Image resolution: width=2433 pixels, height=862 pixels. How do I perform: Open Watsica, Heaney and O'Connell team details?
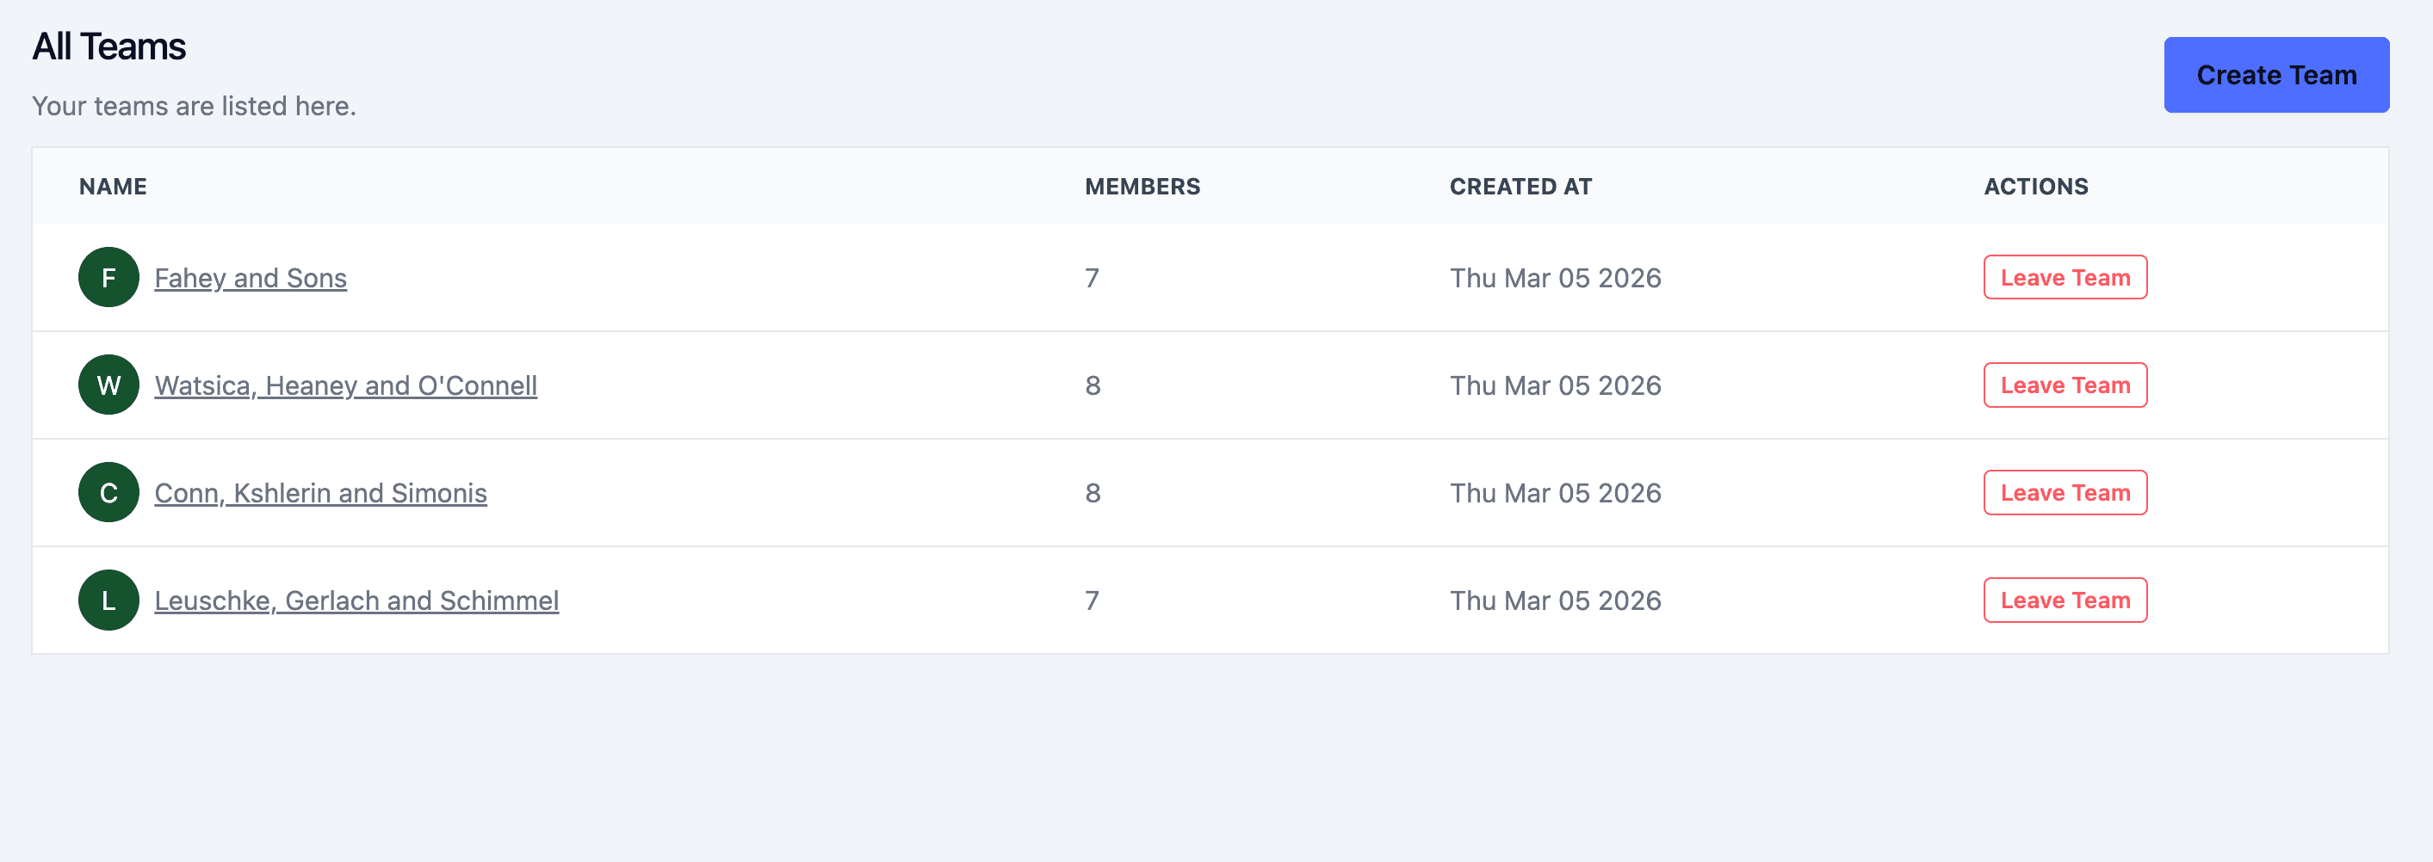point(347,385)
